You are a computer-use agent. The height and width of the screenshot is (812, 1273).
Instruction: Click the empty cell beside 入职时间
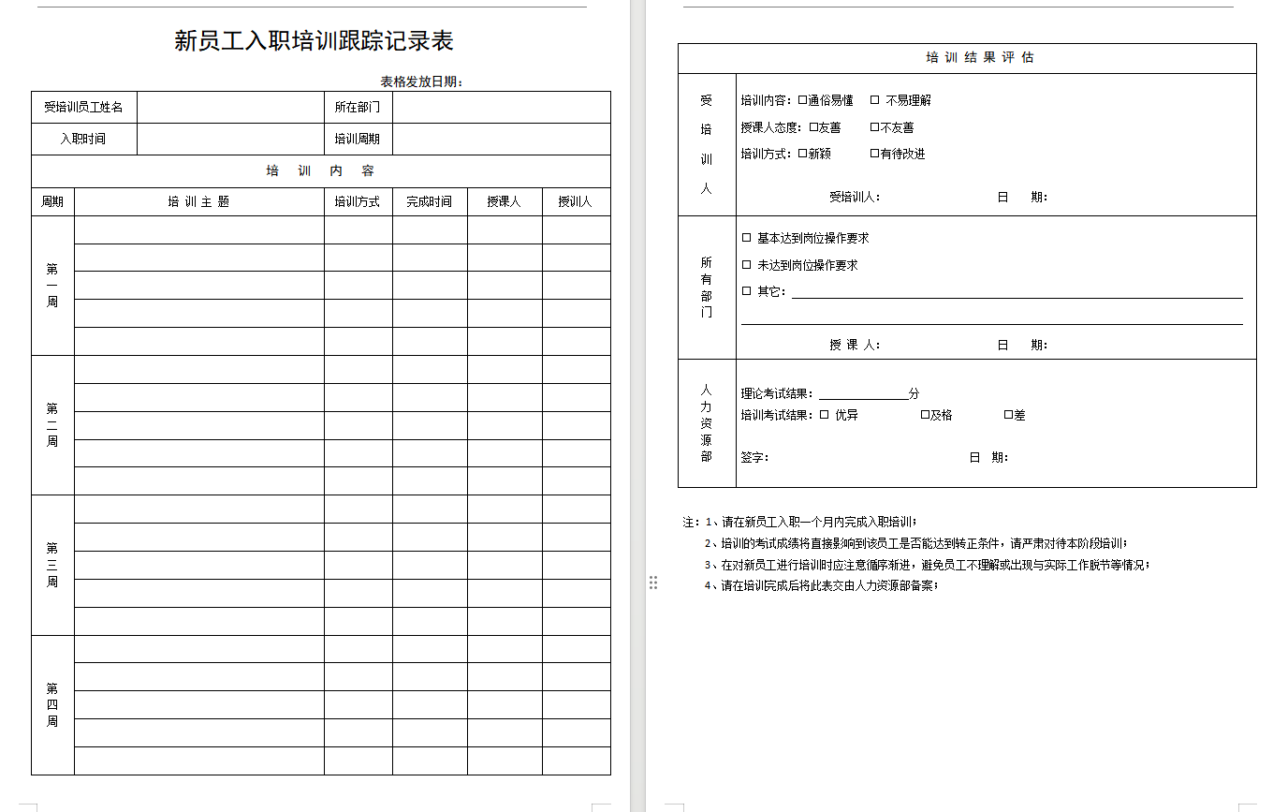pyautogui.click(x=230, y=139)
